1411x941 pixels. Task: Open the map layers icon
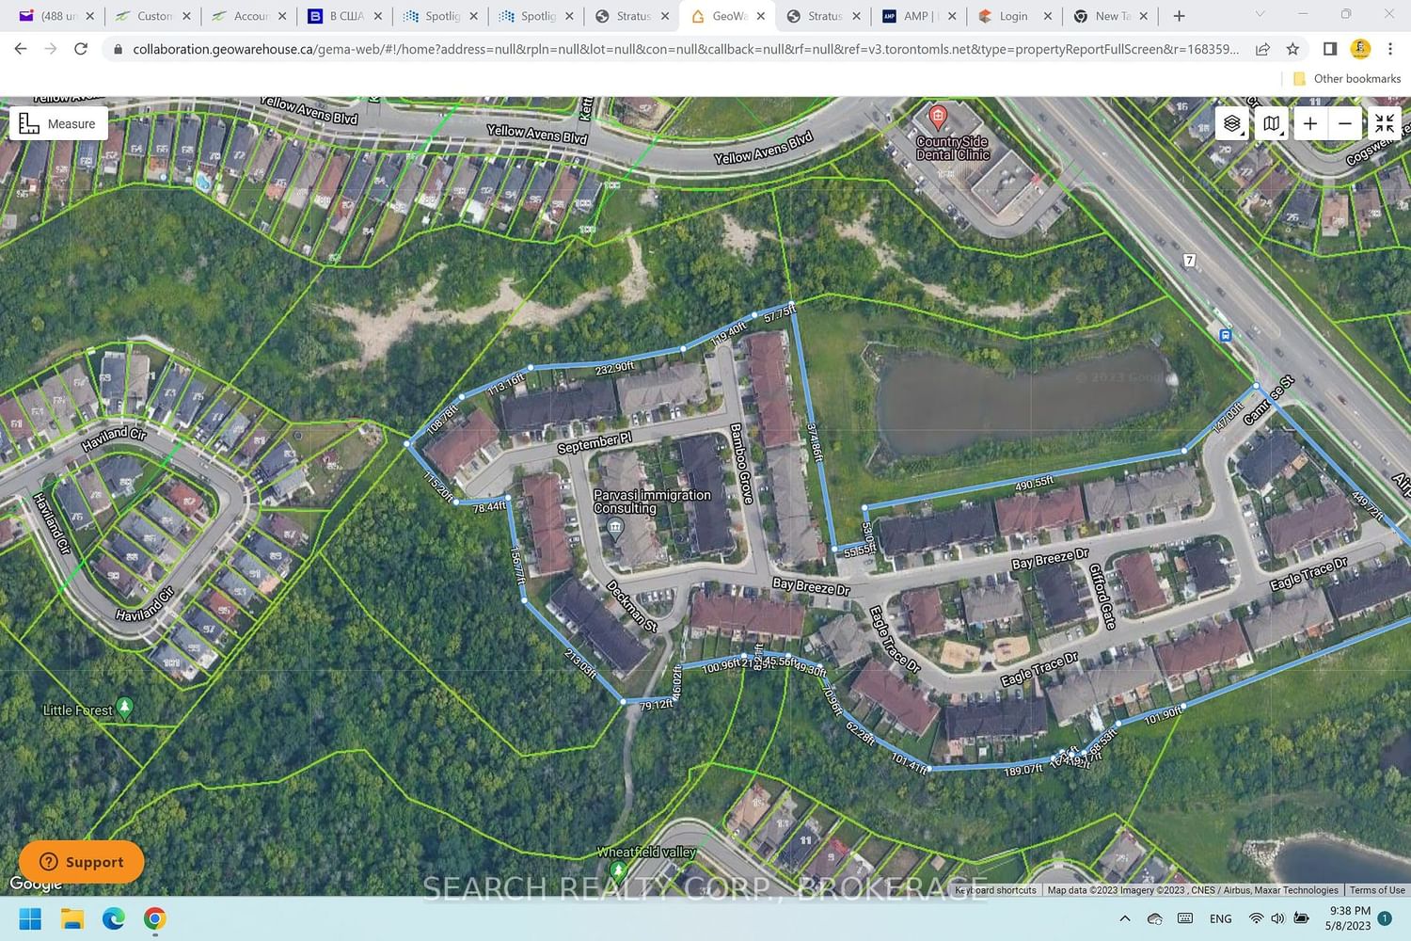click(1231, 123)
